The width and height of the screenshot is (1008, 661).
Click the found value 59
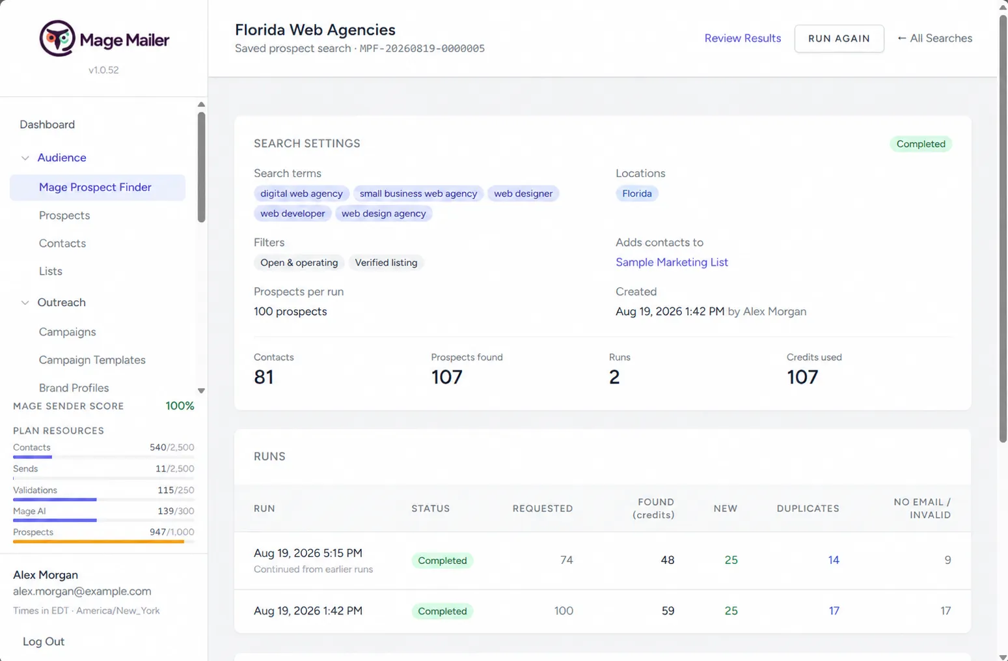pyautogui.click(x=668, y=611)
